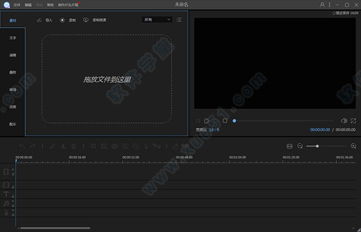Switch to the 配乐 tab

[x=13, y=124]
